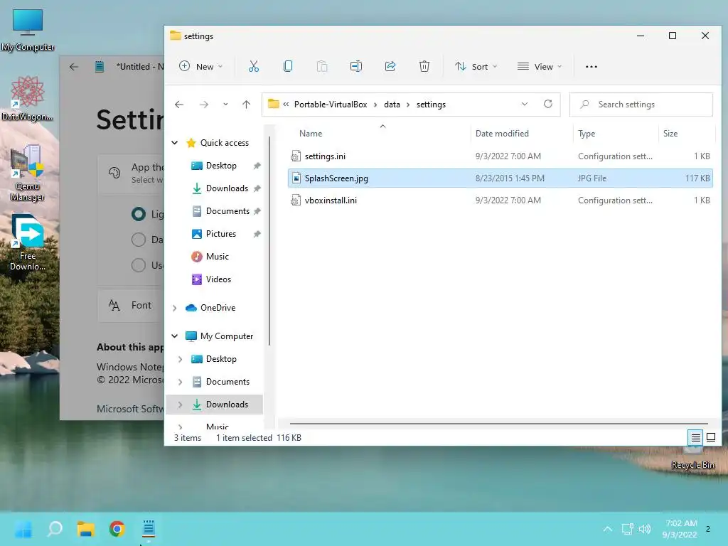This screenshot has height=546, width=728.
Task: Click the Explorer forward arrow
Action: (204, 105)
